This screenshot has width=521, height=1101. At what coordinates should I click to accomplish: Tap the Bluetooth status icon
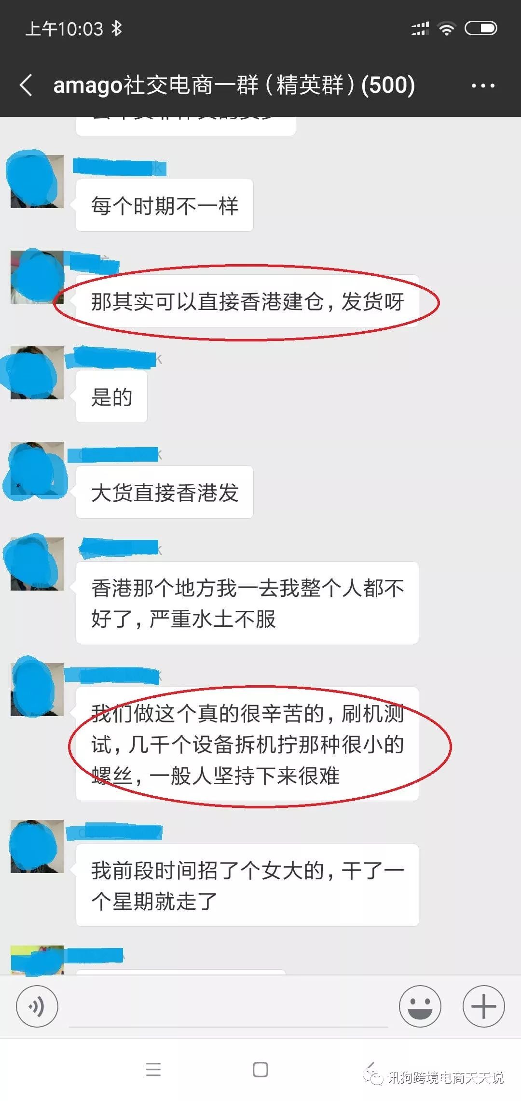coord(117,28)
